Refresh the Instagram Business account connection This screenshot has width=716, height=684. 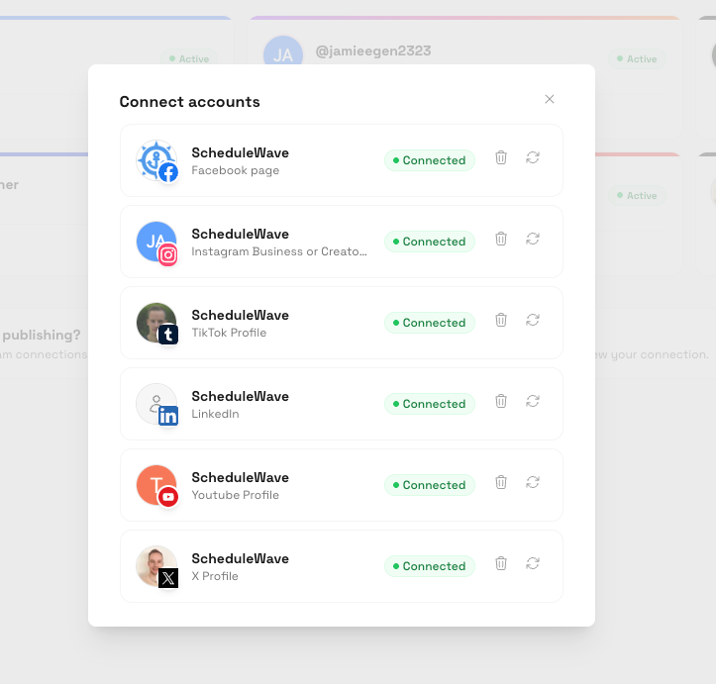click(533, 240)
